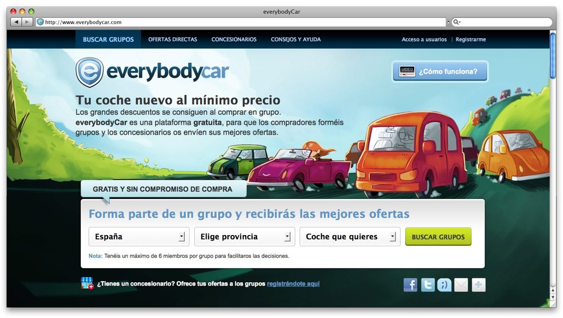Click the browser forward arrow button

pos(27,22)
